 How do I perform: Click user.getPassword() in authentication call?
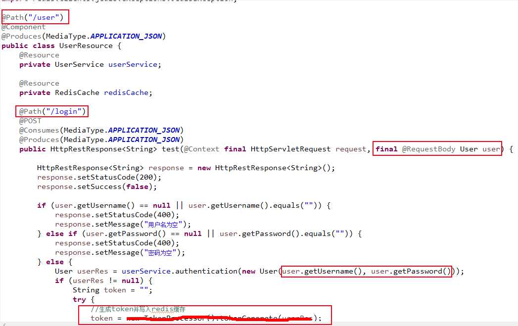[x=411, y=271]
